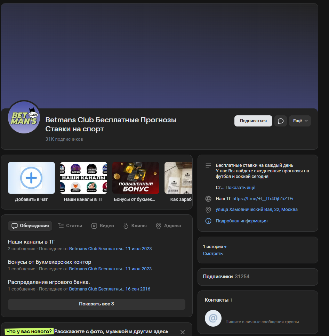Image resolution: width=329 pixels, height=336 pixels.
Task: Click the Подписаться button
Action: coord(253,121)
